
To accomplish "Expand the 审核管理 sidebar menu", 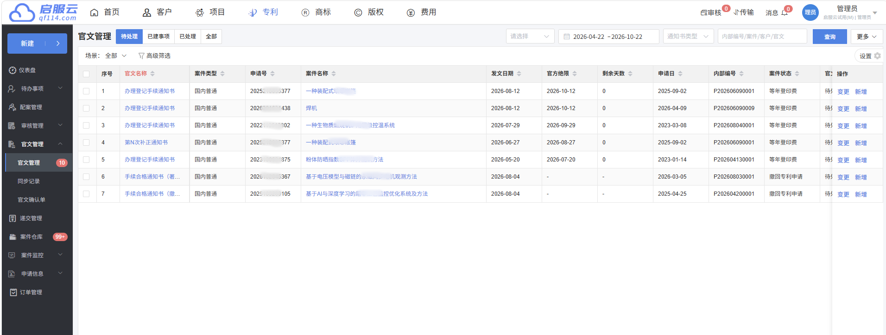I will (x=37, y=126).
